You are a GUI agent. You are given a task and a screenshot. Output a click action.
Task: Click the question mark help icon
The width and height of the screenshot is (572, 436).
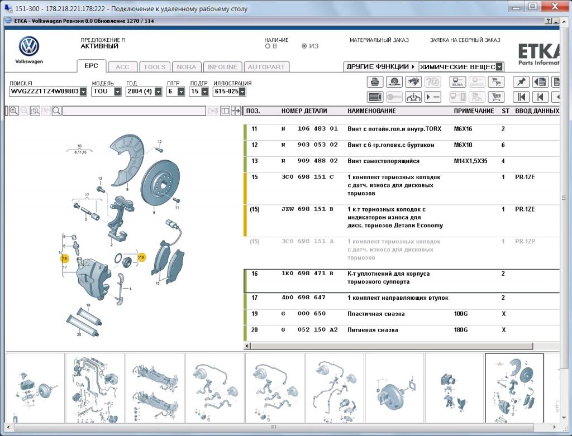point(549,21)
